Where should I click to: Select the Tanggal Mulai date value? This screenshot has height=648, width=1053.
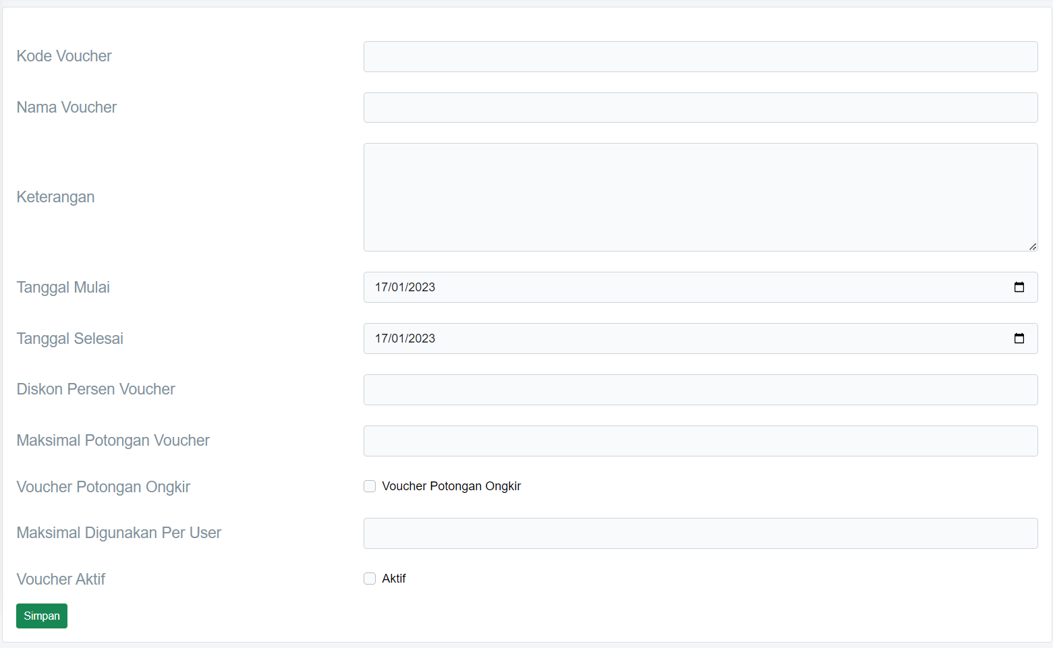tap(405, 287)
